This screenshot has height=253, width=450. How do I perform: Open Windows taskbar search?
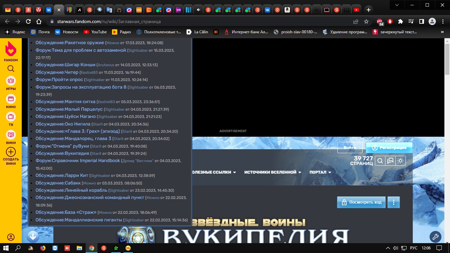coord(18,248)
